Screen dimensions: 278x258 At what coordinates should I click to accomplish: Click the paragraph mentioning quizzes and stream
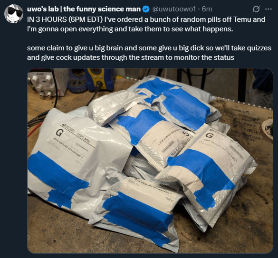[149, 53]
